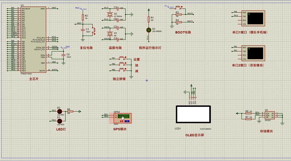Click the BOOT circuit push button
The width and height of the screenshot is (291, 161).
178,7
